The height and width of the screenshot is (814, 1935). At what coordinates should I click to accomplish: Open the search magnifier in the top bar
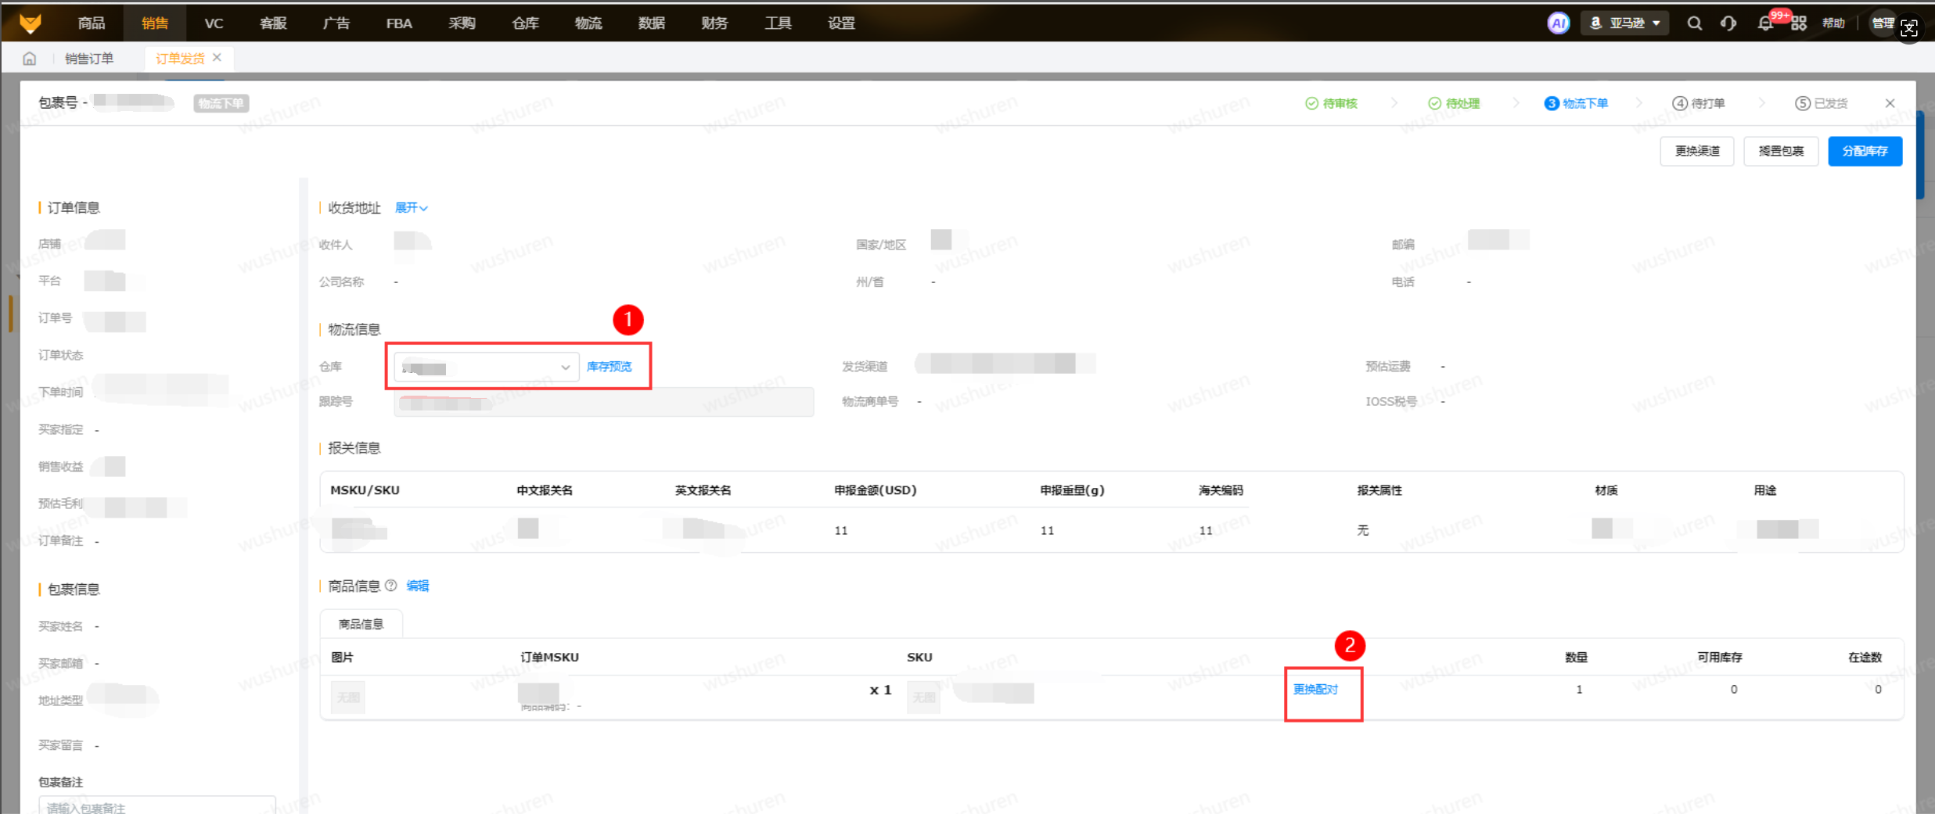point(1694,23)
